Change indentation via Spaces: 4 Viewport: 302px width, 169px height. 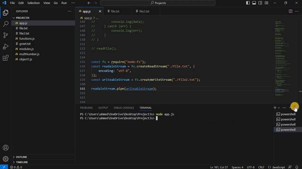coord(237,167)
